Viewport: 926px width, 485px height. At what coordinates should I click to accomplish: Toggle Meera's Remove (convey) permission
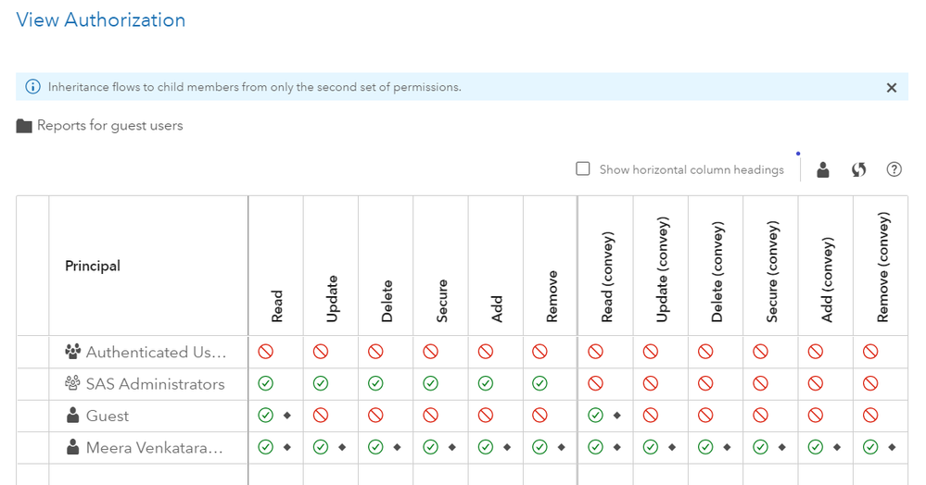[x=871, y=448]
